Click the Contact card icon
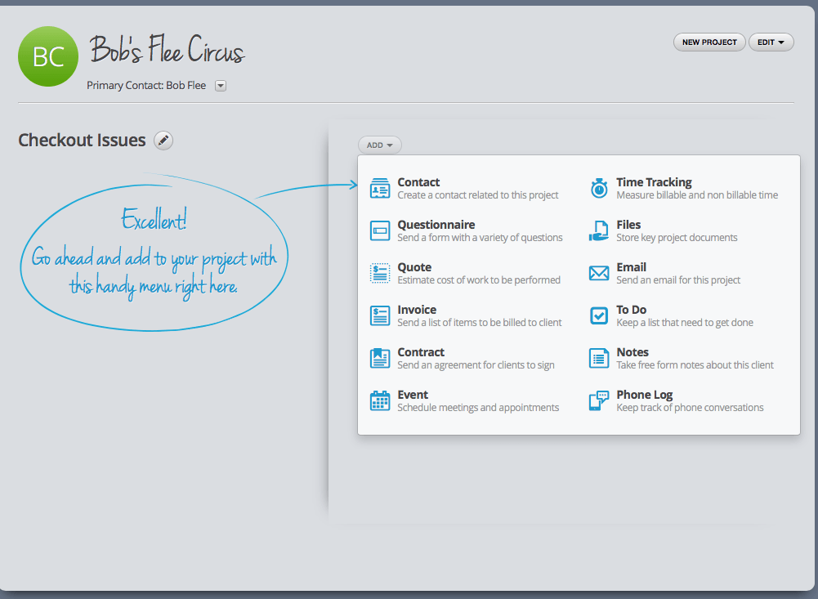Viewport: 818px width, 599px height. 379,188
